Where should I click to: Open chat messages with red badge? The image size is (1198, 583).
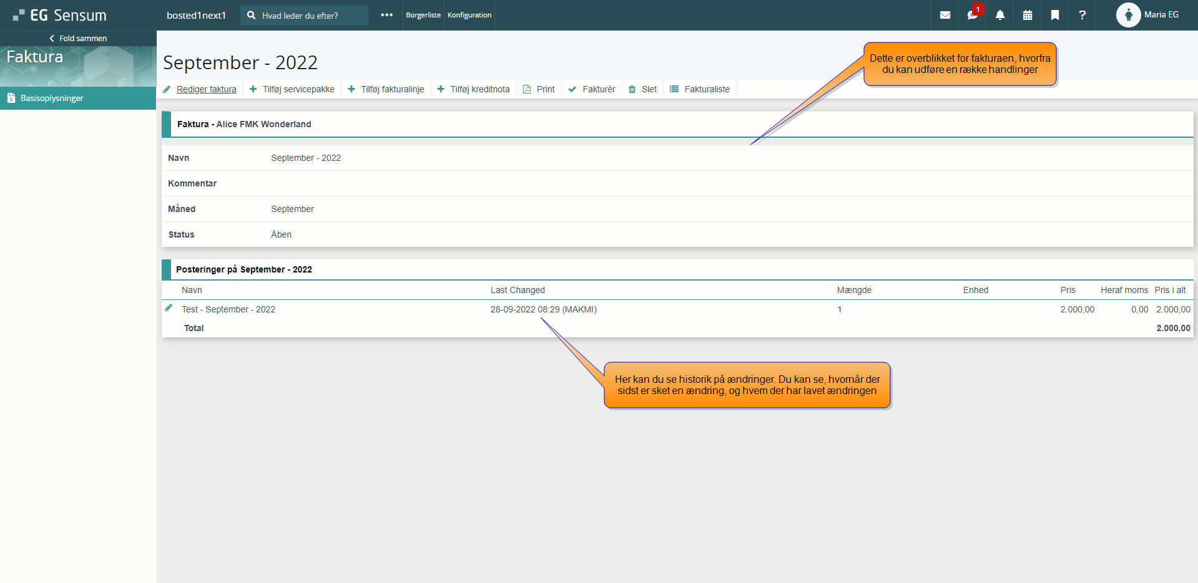coord(973,14)
